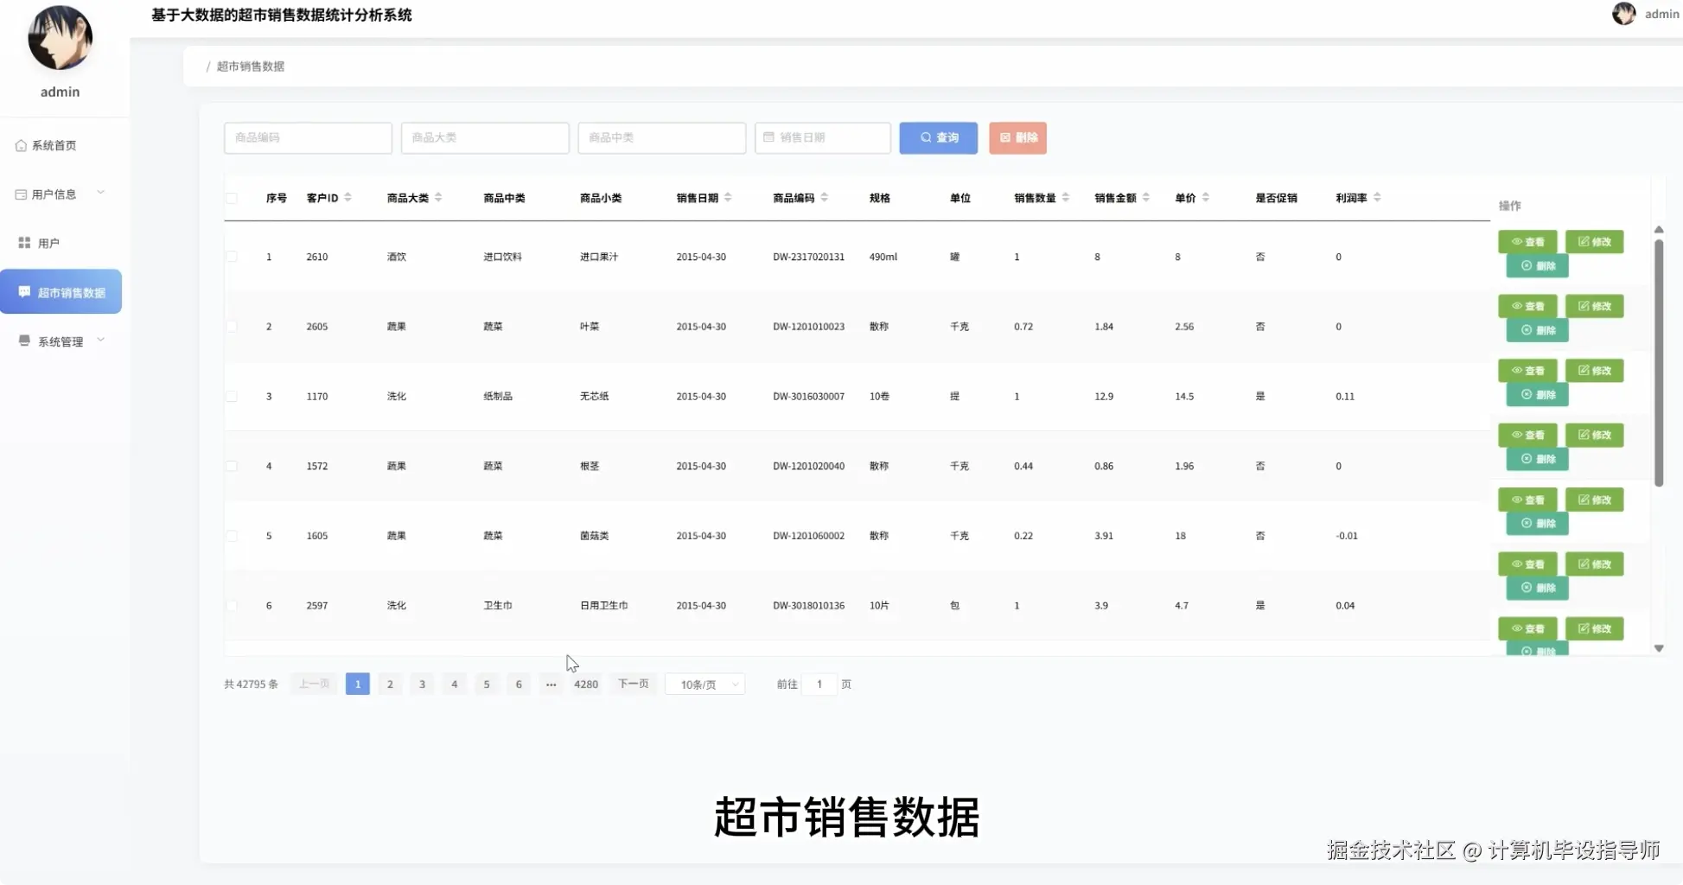This screenshot has height=885, width=1683.
Task: Expand the 系统管理 sidebar menu
Action: [59, 341]
